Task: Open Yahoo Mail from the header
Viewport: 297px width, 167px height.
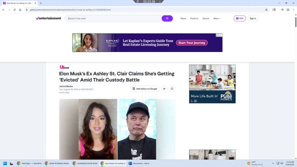Action: click(240, 19)
